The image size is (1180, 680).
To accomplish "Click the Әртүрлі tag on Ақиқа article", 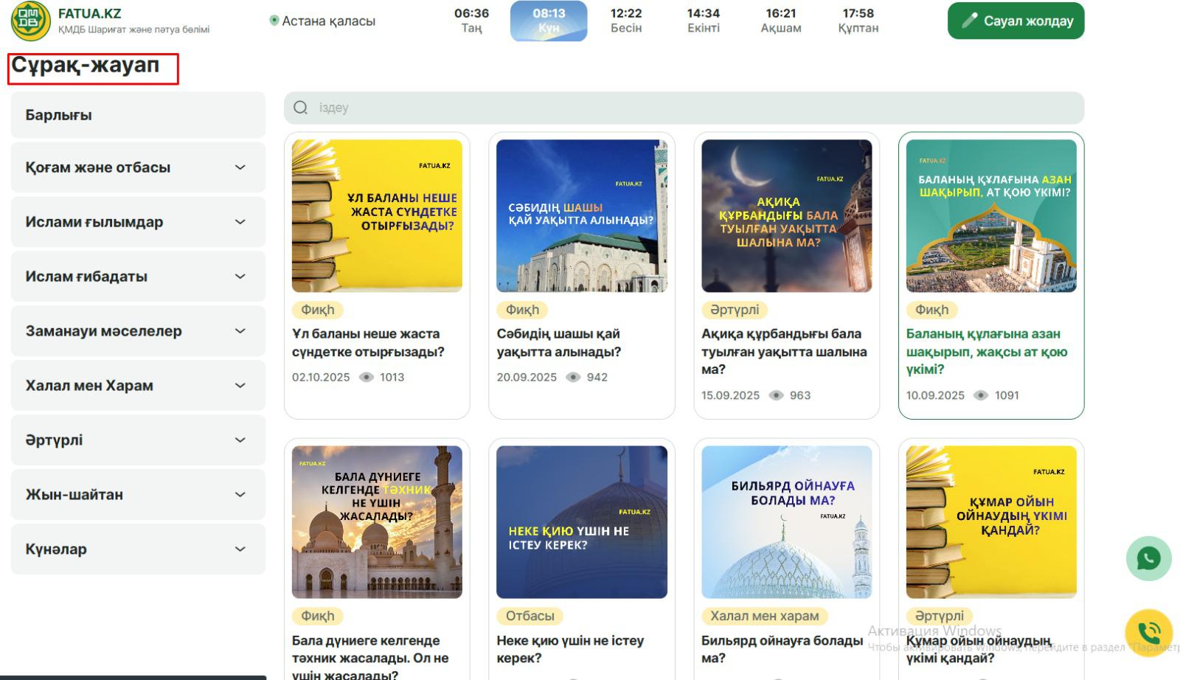I will pos(734,310).
